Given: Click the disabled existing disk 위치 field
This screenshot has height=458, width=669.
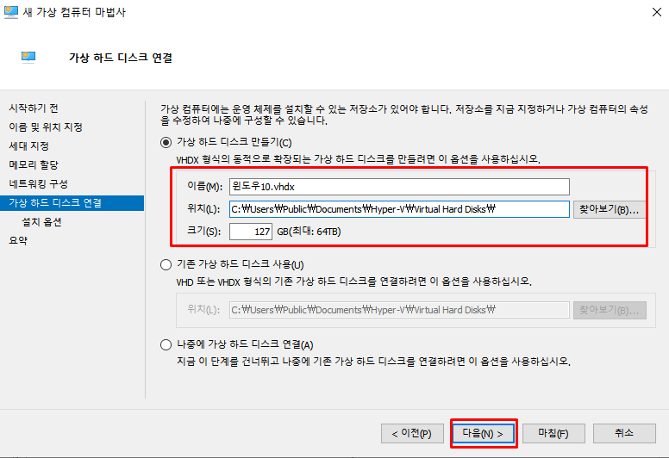Looking at the screenshot, I should pyautogui.click(x=399, y=310).
